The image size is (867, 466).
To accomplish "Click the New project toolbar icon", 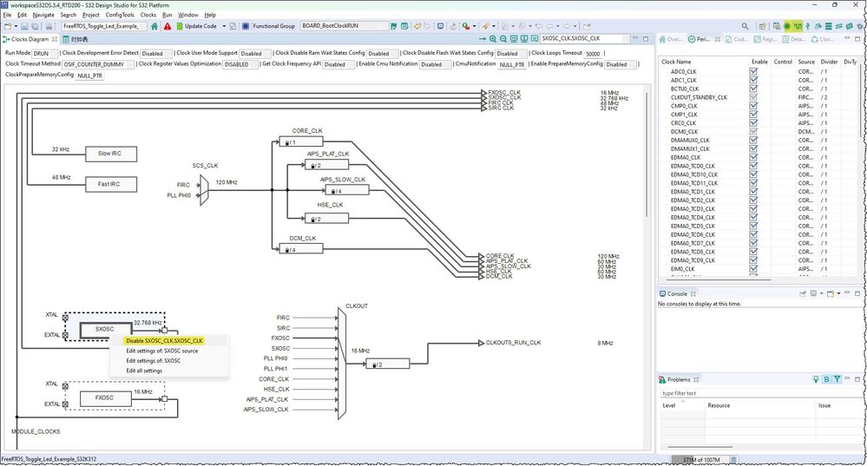I will click(8, 26).
